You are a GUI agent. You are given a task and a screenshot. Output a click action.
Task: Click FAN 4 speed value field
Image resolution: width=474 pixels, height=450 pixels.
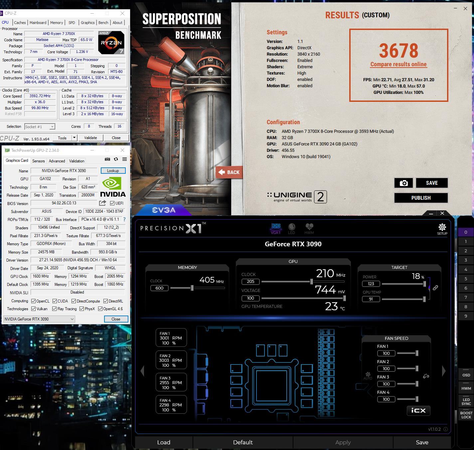tap(386, 399)
